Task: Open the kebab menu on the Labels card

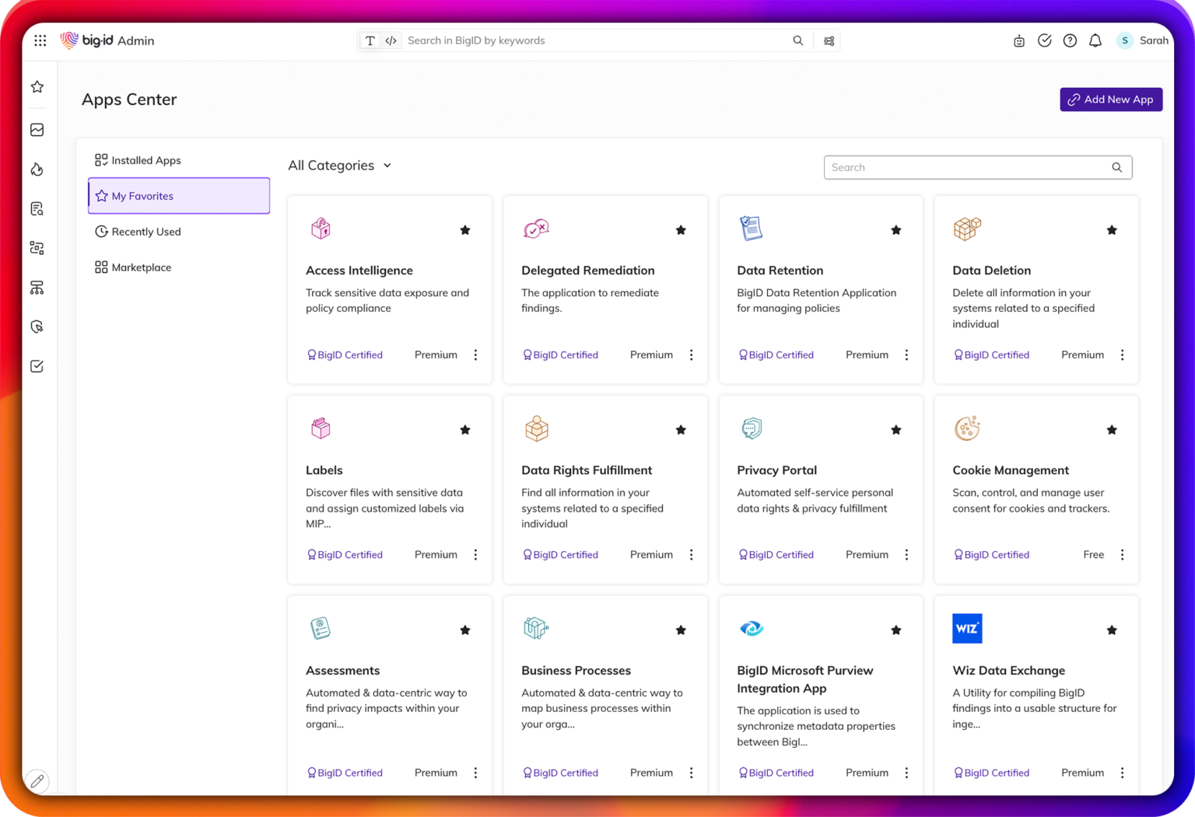Action: point(475,554)
